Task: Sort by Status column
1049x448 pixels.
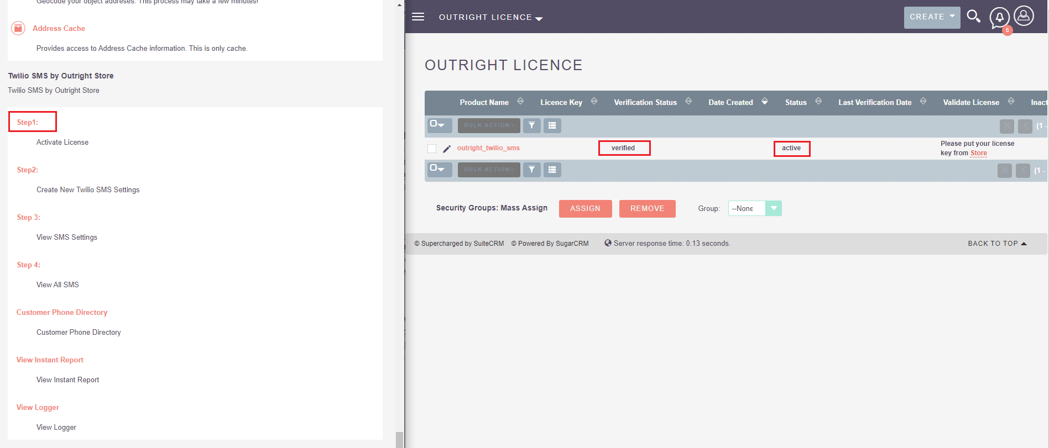Action: (818, 101)
